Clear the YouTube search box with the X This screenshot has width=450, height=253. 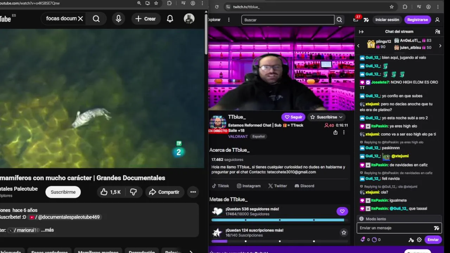pos(81,19)
